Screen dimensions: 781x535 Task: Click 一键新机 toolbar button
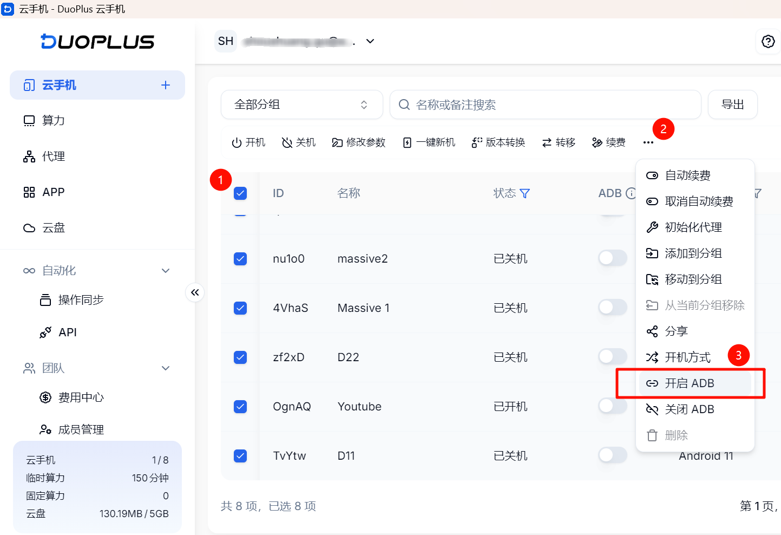(429, 142)
